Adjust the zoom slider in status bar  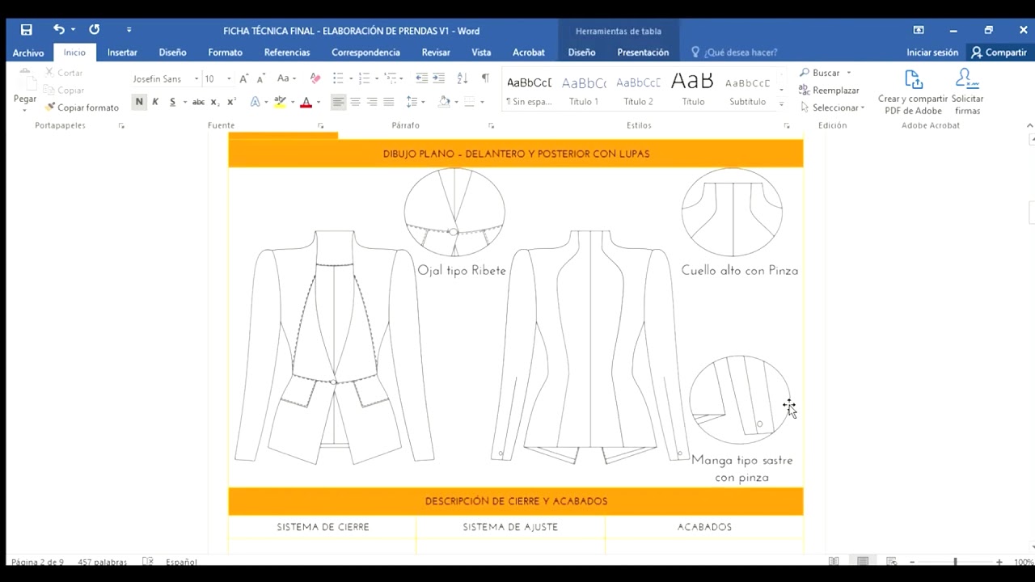click(x=955, y=562)
